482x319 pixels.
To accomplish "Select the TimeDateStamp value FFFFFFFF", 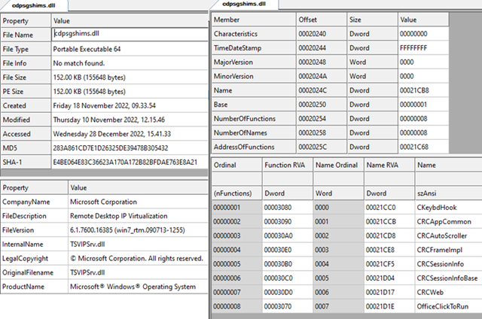I will [x=413, y=48].
